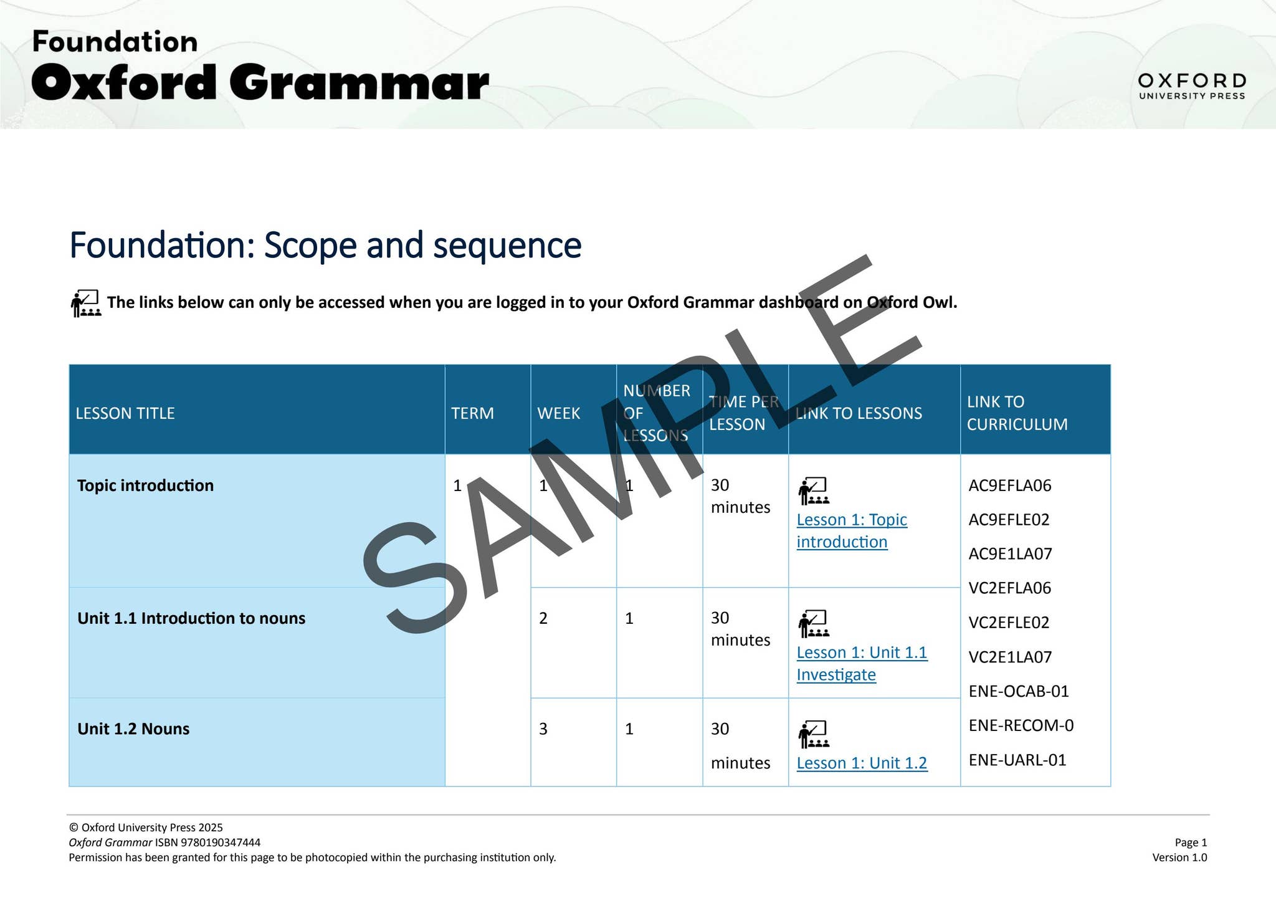
Task: Select the WEEK column header
Action: tap(558, 413)
